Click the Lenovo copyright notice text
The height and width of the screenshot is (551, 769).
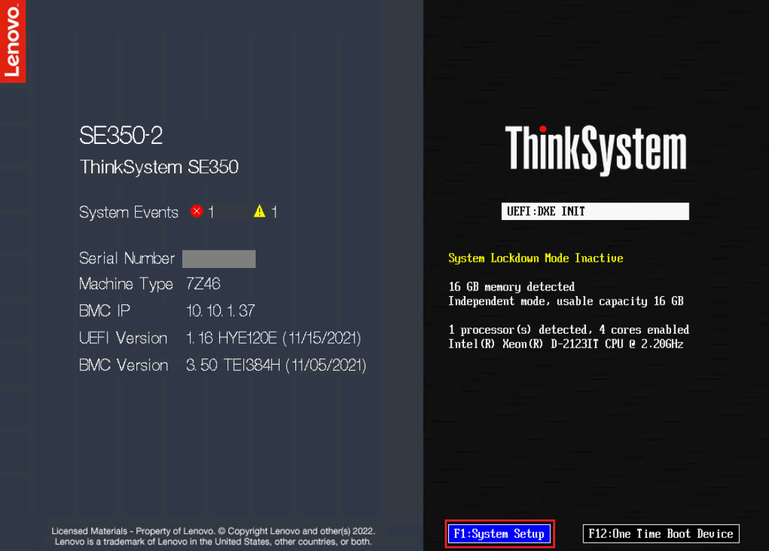(x=213, y=536)
